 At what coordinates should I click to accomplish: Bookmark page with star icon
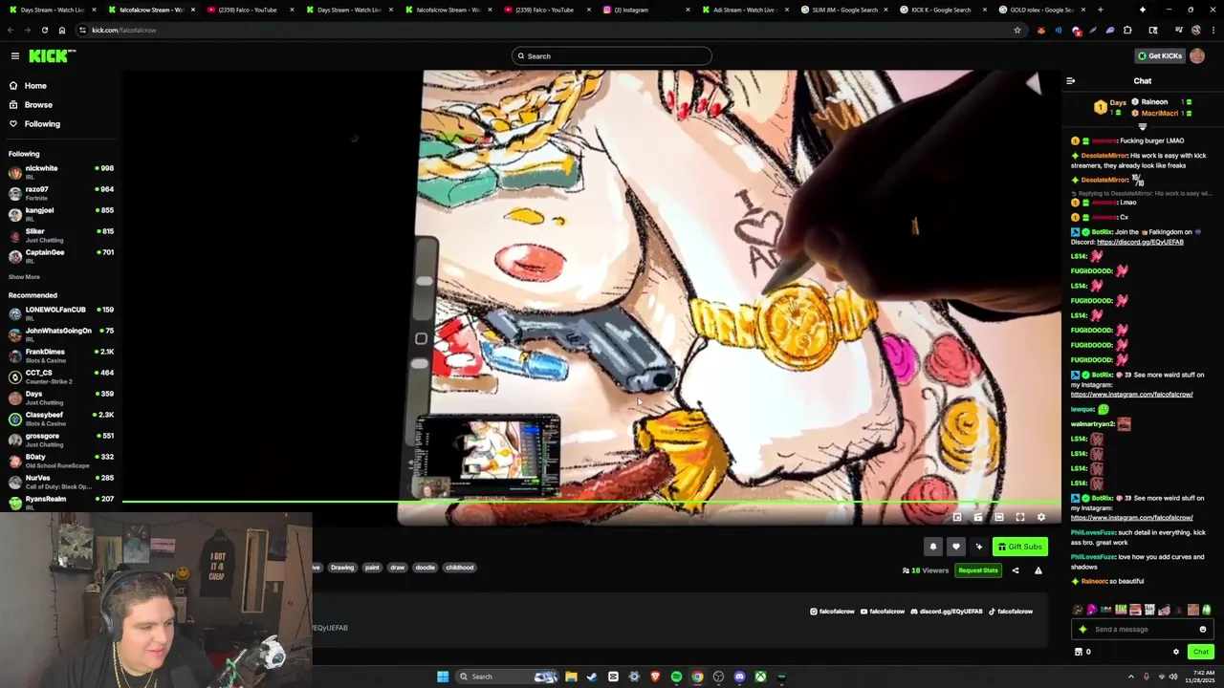(x=1017, y=30)
